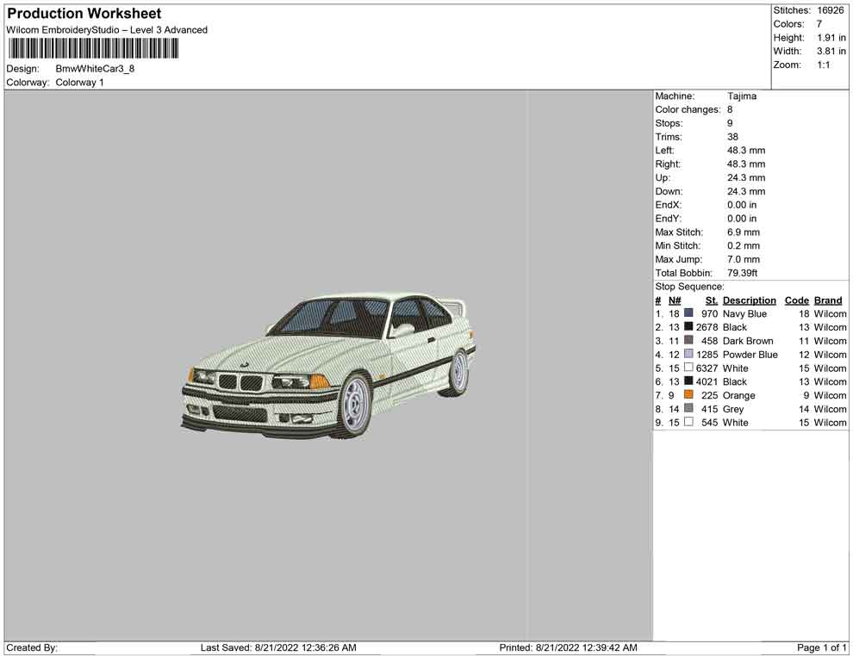Pick the Dark Brown thread swatch
Viewport: 853px width, 656px height.
click(688, 341)
